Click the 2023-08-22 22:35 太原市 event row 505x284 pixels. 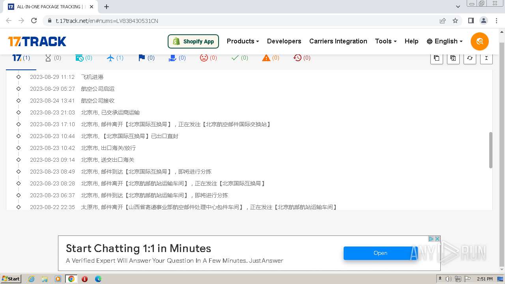tap(183, 207)
